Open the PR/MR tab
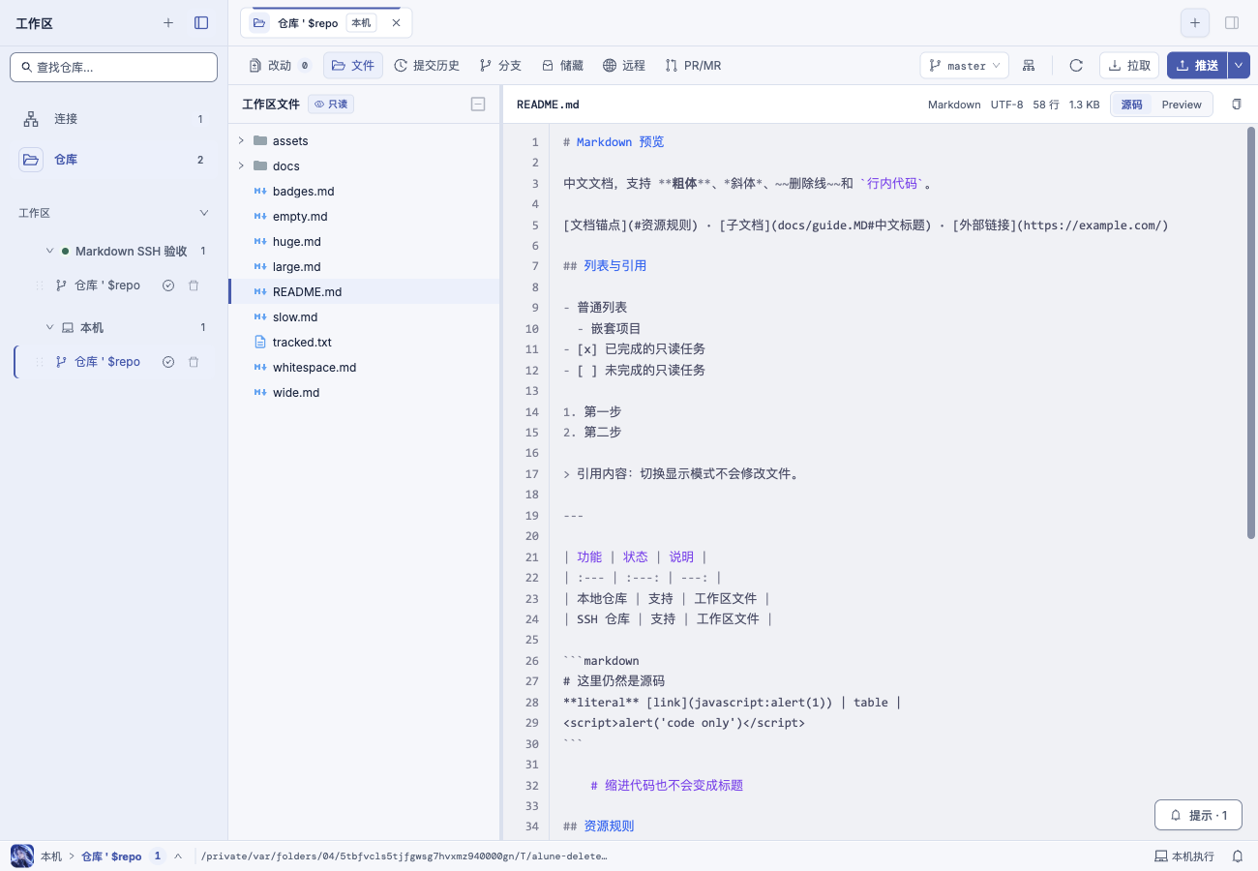1258x871 pixels. coord(693,66)
